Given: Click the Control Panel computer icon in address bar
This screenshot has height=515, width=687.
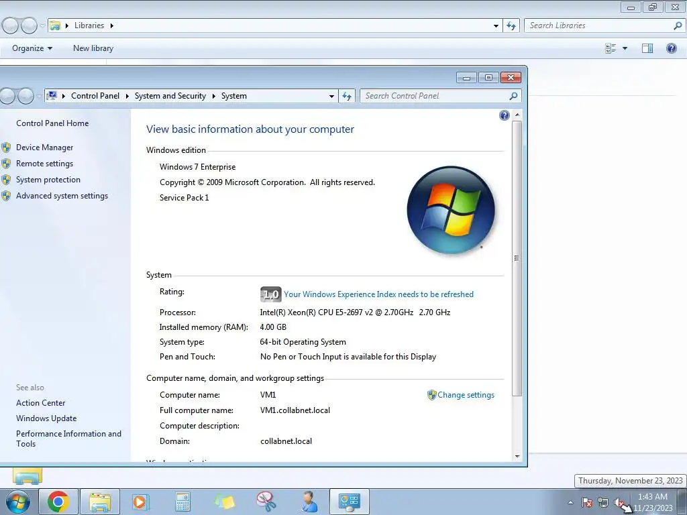Looking at the screenshot, I should (52, 95).
